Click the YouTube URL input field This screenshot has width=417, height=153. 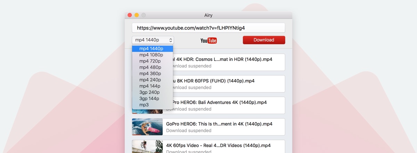(208, 28)
